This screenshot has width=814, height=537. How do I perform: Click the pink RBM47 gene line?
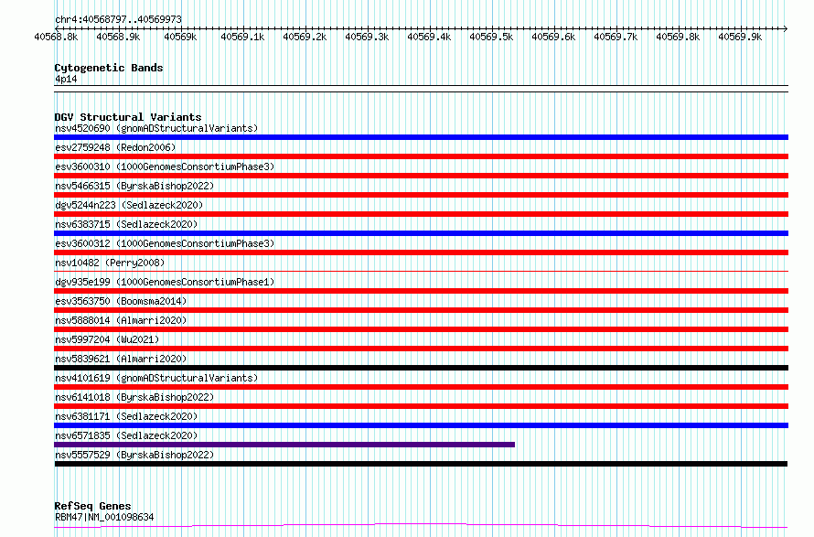coord(421,526)
